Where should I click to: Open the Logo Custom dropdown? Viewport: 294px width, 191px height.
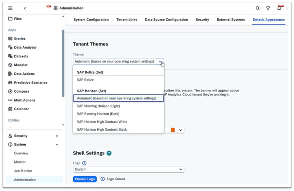click(x=180, y=169)
